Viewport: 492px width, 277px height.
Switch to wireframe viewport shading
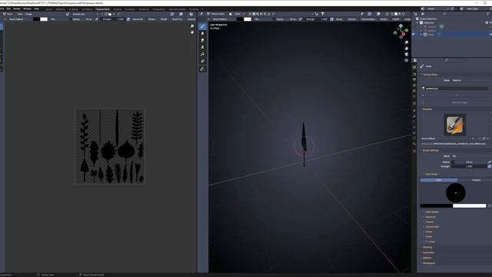392,14
